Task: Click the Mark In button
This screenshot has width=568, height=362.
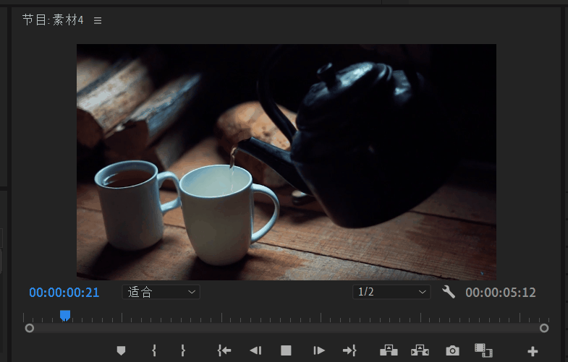Action: [x=154, y=350]
